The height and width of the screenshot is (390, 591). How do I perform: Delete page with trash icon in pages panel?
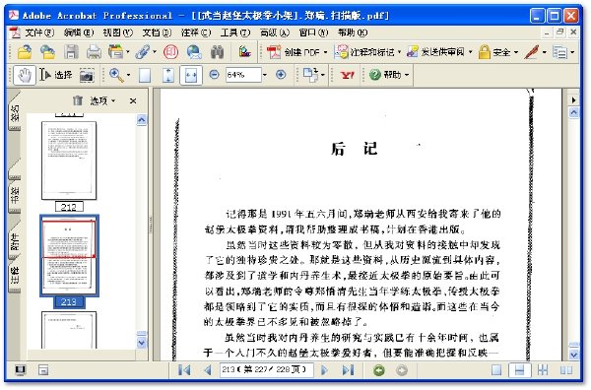coord(78,100)
